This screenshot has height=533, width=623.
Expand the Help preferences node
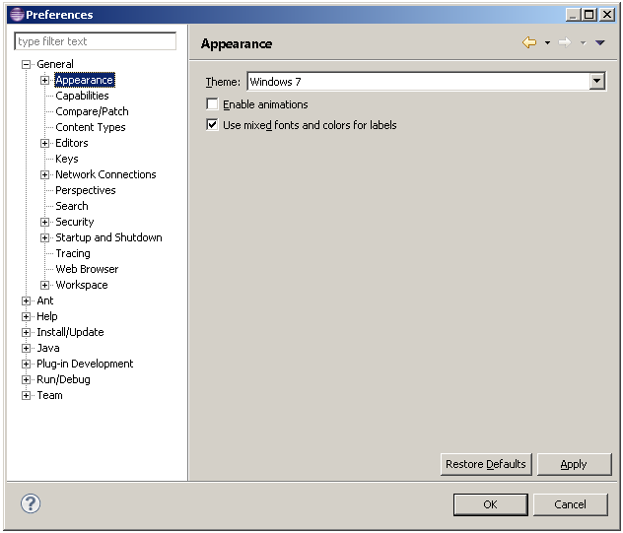[x=27, y=316]
